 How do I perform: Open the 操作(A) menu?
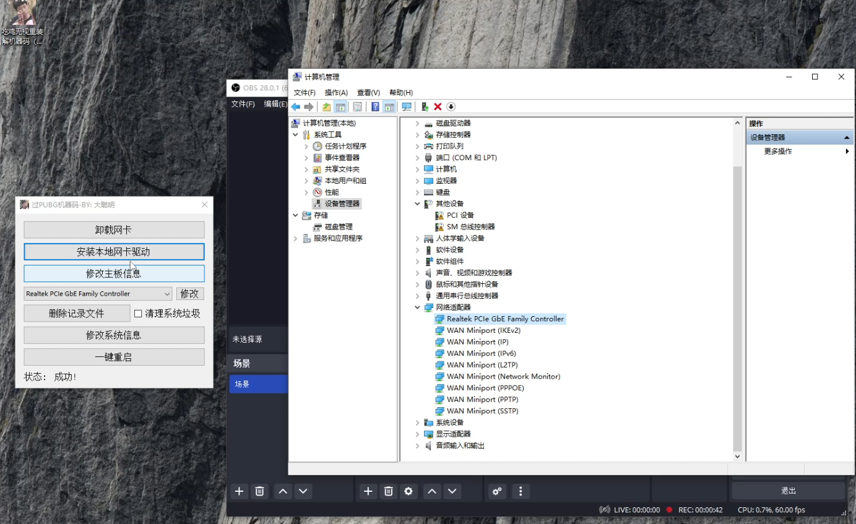coord(336,93)
